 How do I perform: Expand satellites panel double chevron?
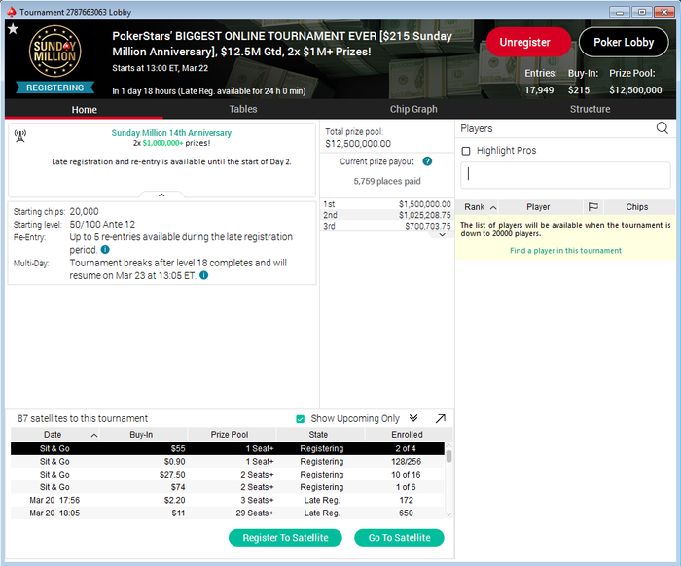coord(413,418)
